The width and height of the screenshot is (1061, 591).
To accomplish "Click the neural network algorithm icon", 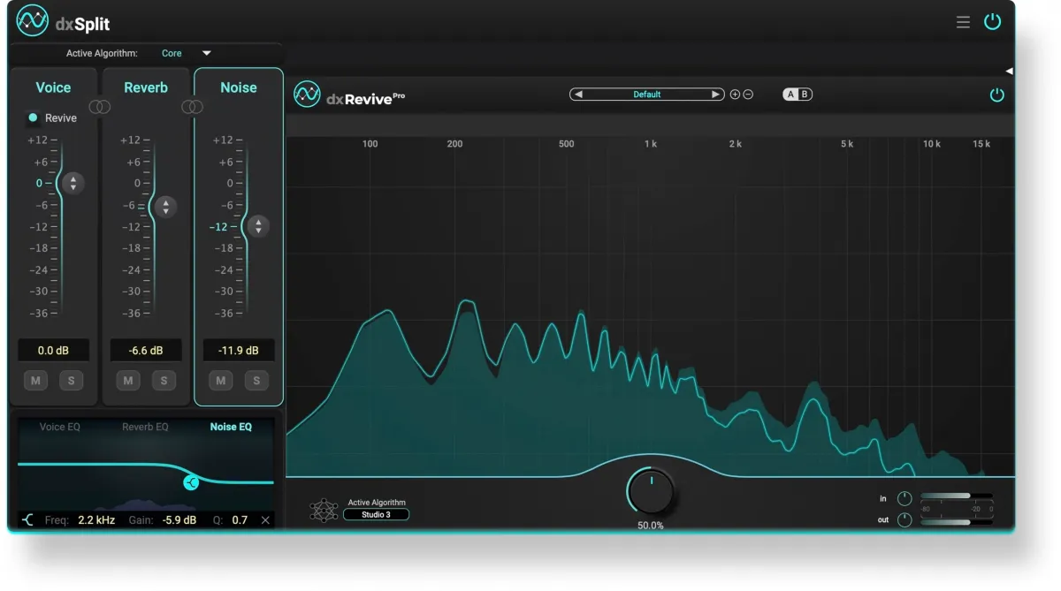I will point(324,510).
